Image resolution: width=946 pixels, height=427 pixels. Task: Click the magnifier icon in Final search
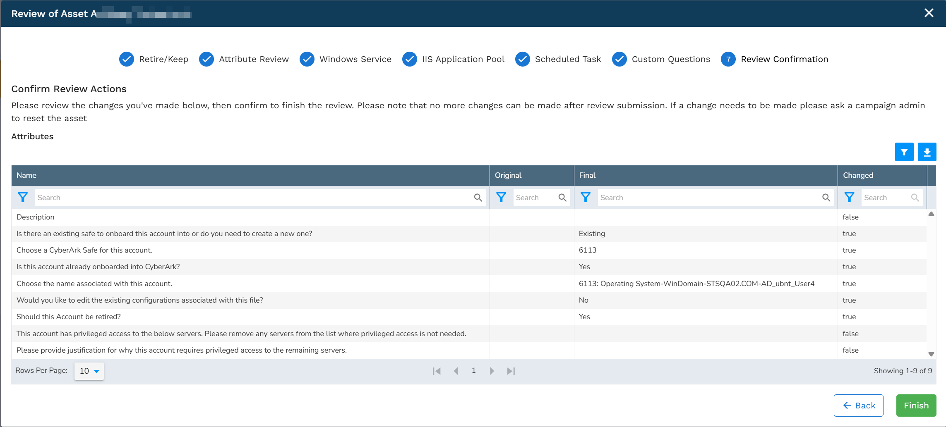pyautogui.click(x=826, y=198)
